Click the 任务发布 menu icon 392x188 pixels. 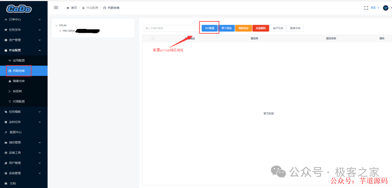(x=6, y=30)
